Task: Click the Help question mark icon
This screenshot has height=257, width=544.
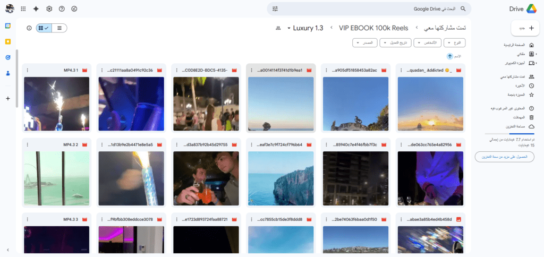Action: [62, 9]
